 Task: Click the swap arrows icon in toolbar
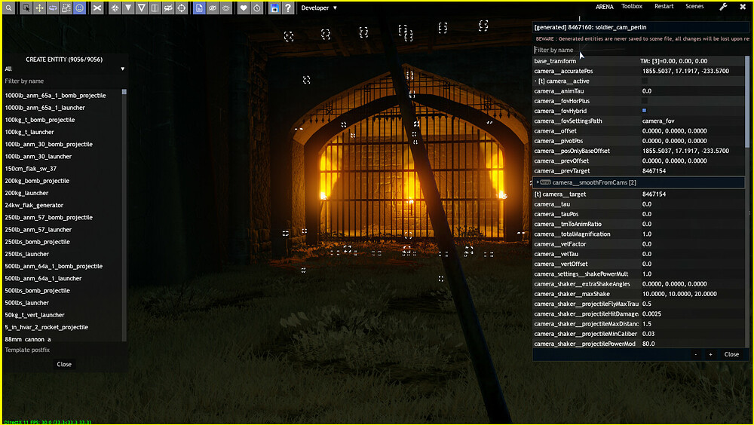click(168, 8)
